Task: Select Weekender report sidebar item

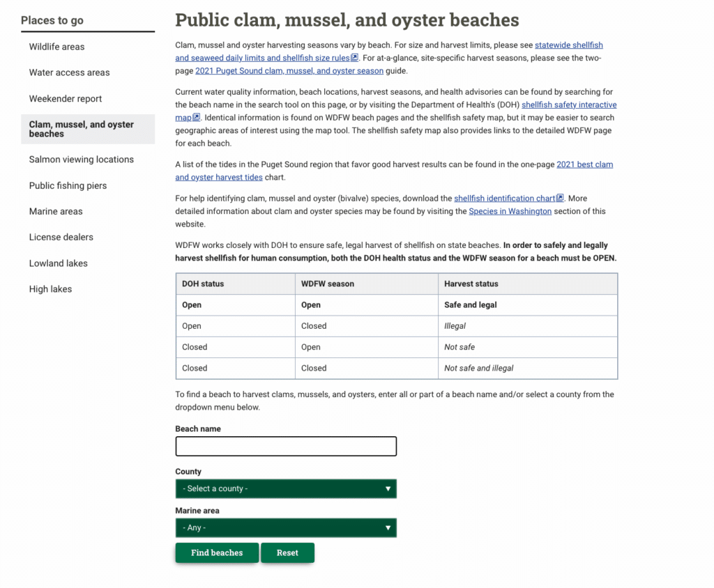Action: (x=66, y=99)
